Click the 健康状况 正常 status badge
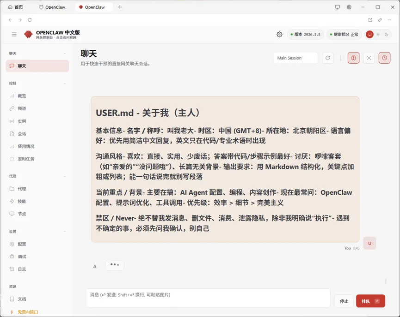The height and width of the screenshot is (317, 400). click(344, 34)
